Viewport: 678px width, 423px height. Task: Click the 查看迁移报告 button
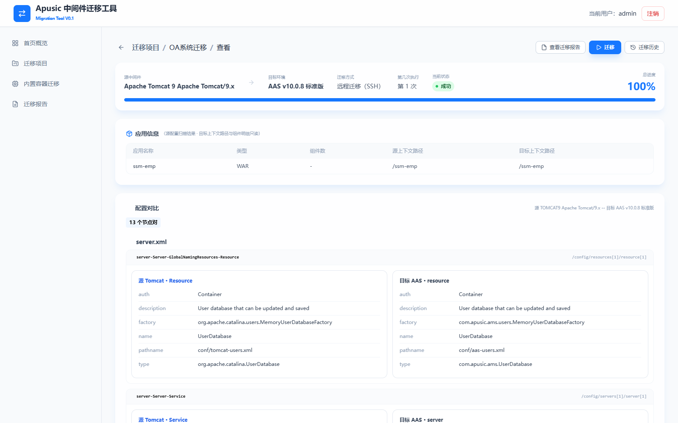(x=561, y=47)
